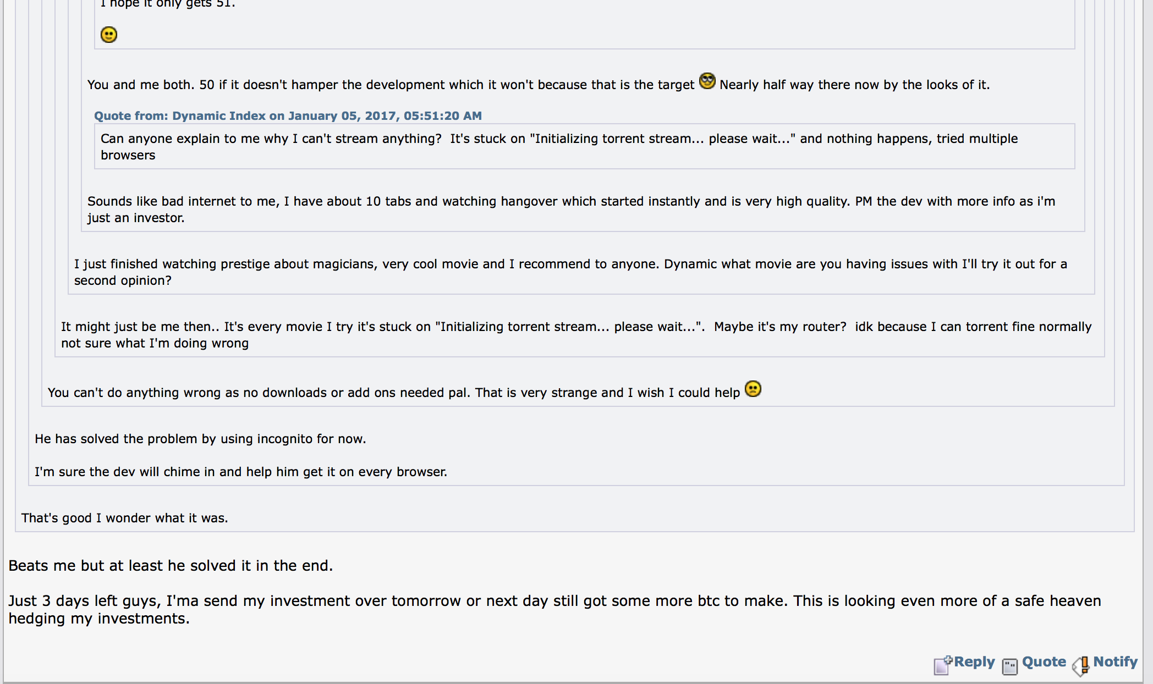Click the 'You and me both' sentence

[391, 85]
